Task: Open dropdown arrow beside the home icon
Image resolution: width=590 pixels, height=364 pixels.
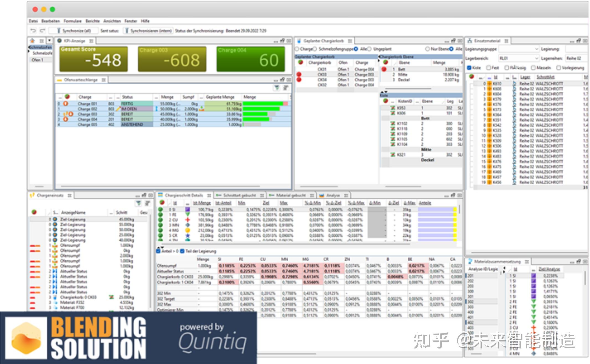Action: pos(49,41)
